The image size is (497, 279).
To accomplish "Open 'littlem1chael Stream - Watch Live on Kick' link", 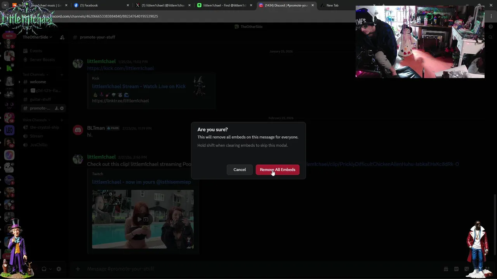I will coord(139,86).
